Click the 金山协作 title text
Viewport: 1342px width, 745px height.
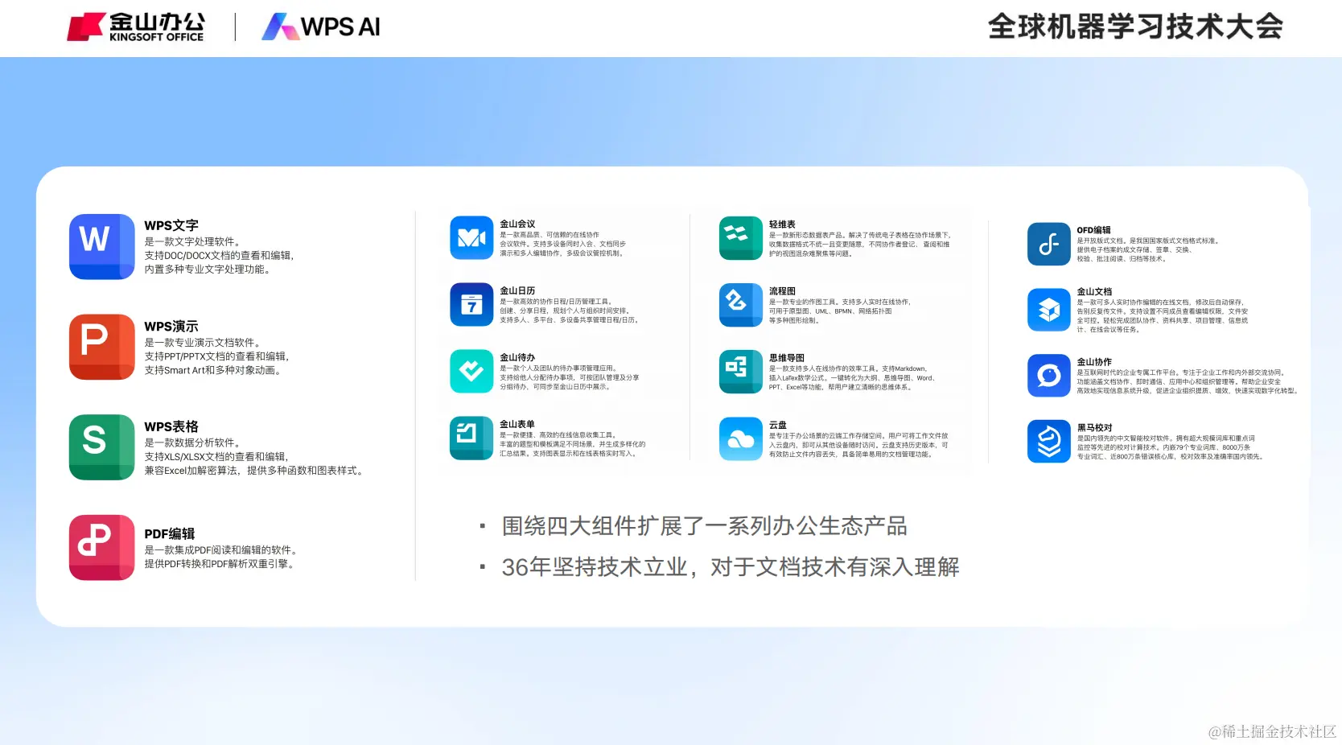point(1094,362)
